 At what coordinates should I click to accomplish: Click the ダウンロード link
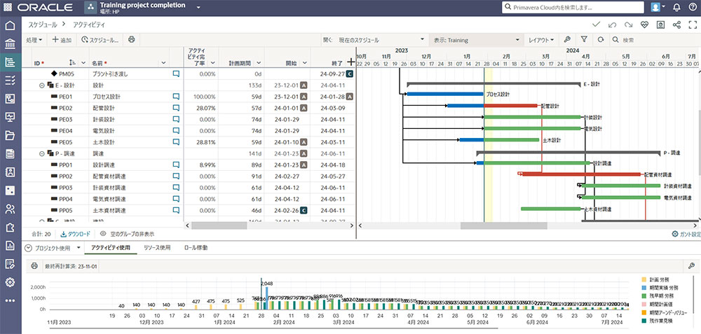[x=75, y=234]
